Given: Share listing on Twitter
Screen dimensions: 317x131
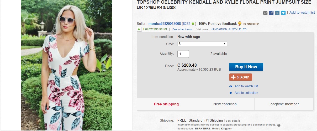Looking at the screenshot, I should 283,13.
